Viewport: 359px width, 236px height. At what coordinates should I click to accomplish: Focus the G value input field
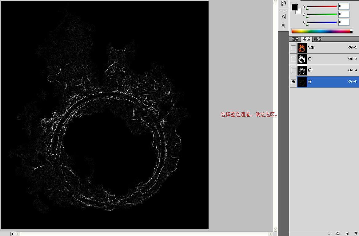pos(344,14)
